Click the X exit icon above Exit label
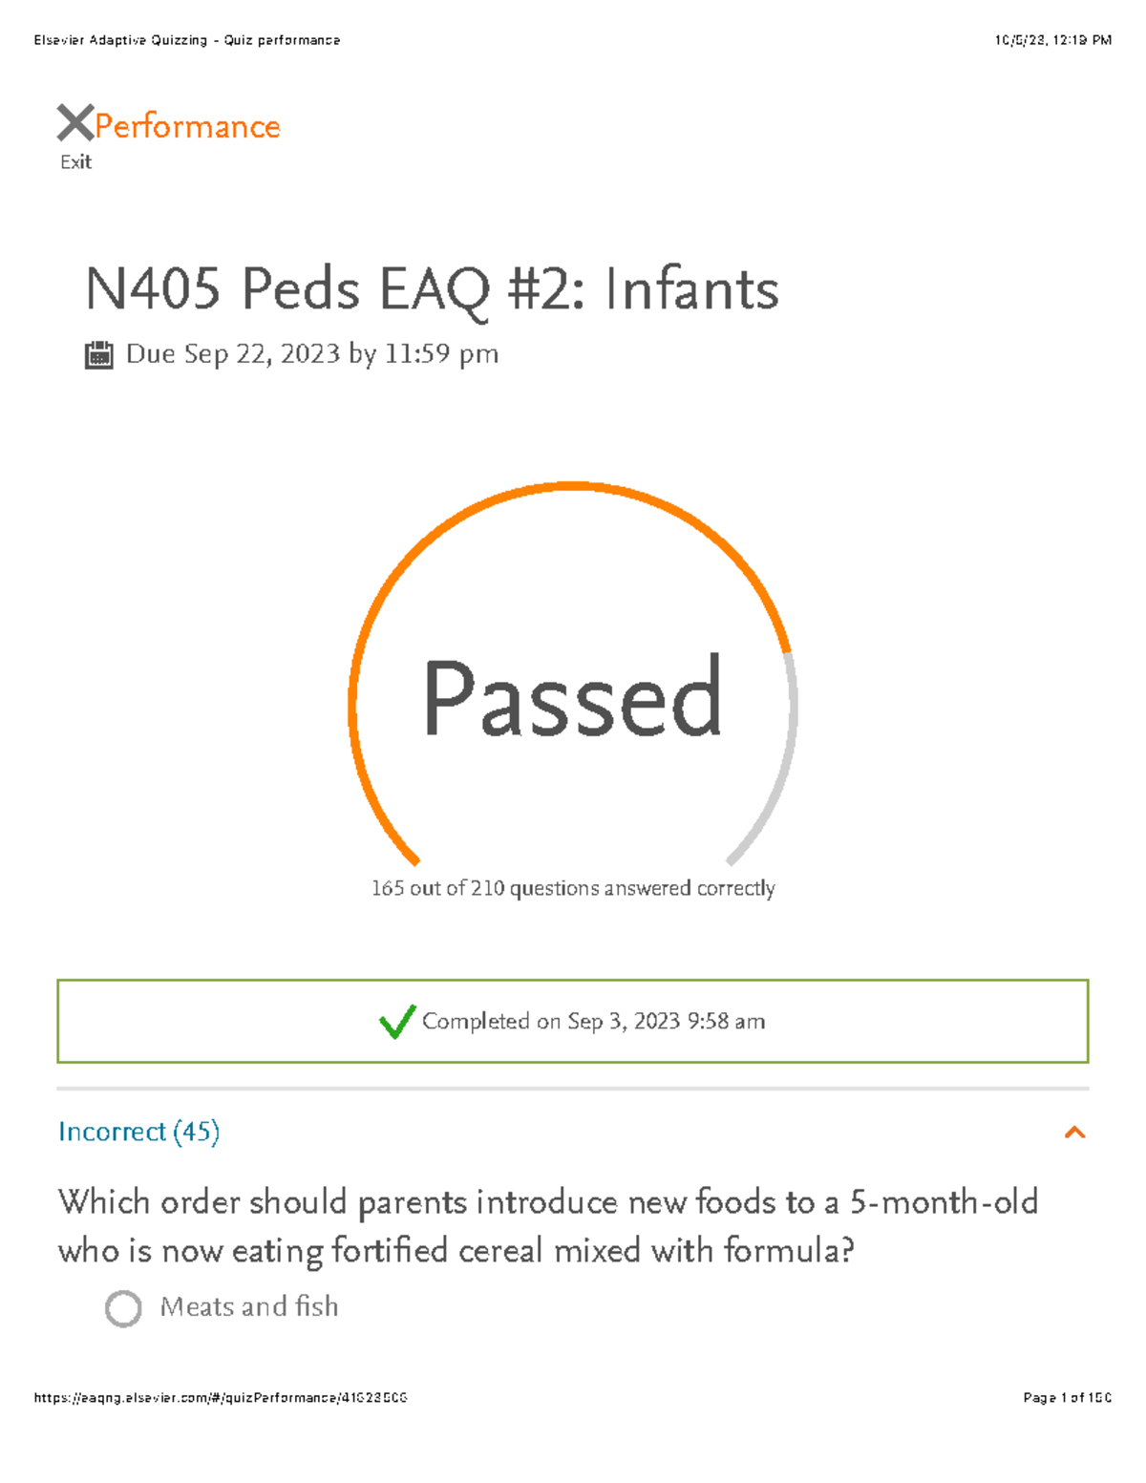 pyautogui.click(x=77, y=124)
